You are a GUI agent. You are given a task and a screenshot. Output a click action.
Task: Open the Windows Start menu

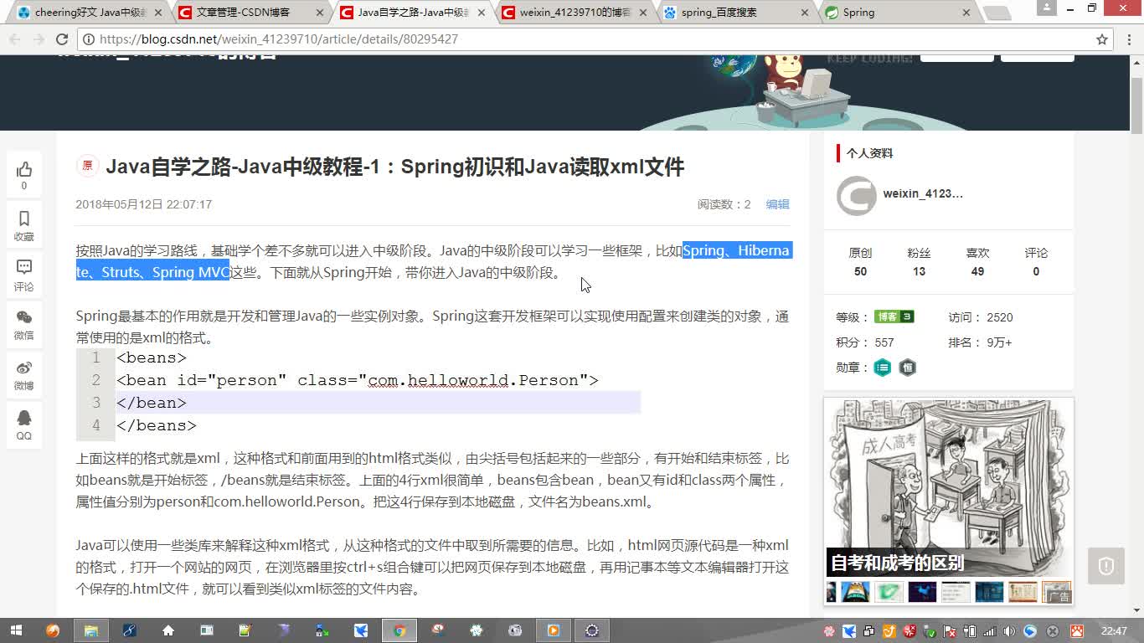tap(16, 630)
